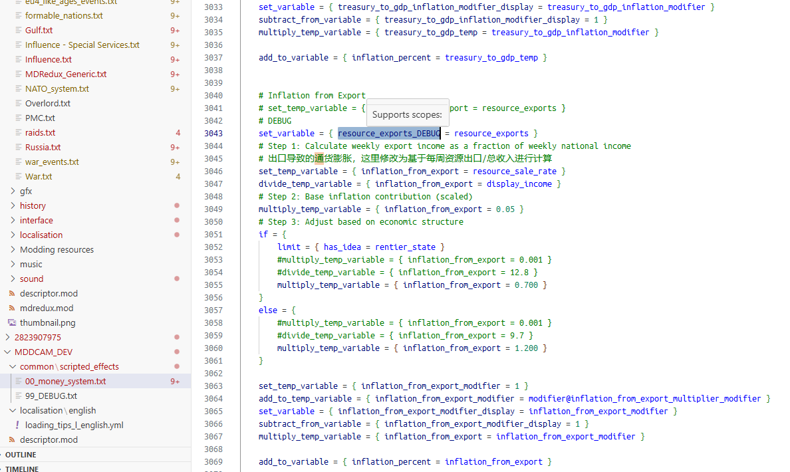Expand the Modding resources folder
The width and height of the screenshot is (790, 472).
(x=57, y=250)
